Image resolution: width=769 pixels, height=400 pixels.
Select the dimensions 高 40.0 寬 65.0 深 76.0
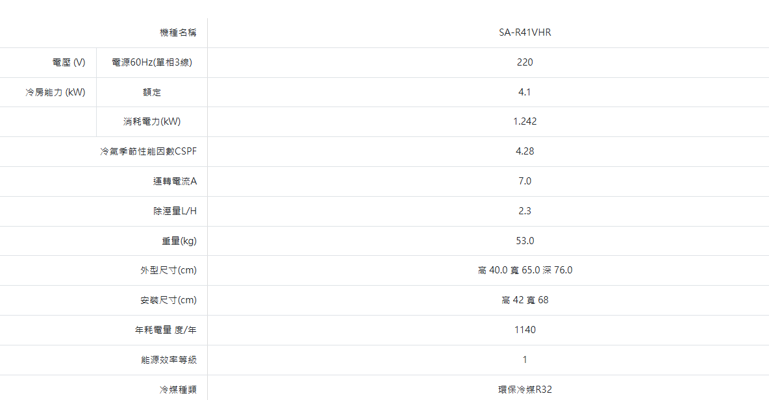[525, 270]
